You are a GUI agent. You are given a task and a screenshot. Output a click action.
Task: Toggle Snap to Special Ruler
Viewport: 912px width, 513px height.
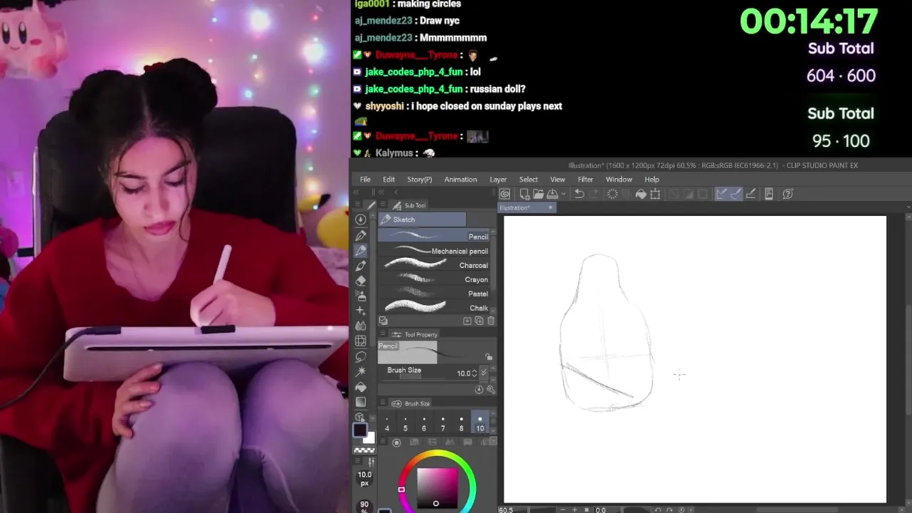pos(735,194)
